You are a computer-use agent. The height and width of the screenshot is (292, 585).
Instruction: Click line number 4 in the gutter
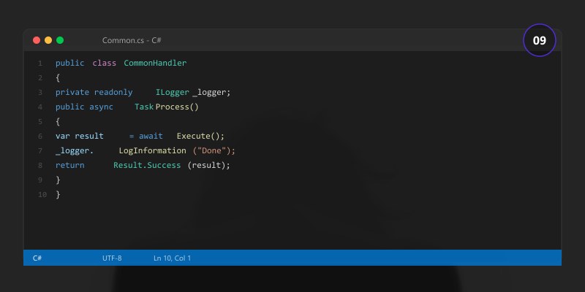40,107
